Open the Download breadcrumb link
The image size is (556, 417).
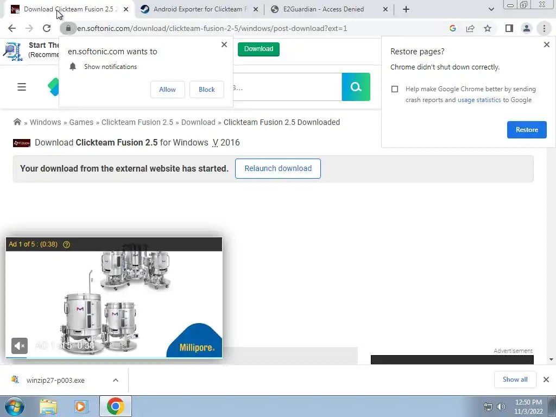(198, 122)
